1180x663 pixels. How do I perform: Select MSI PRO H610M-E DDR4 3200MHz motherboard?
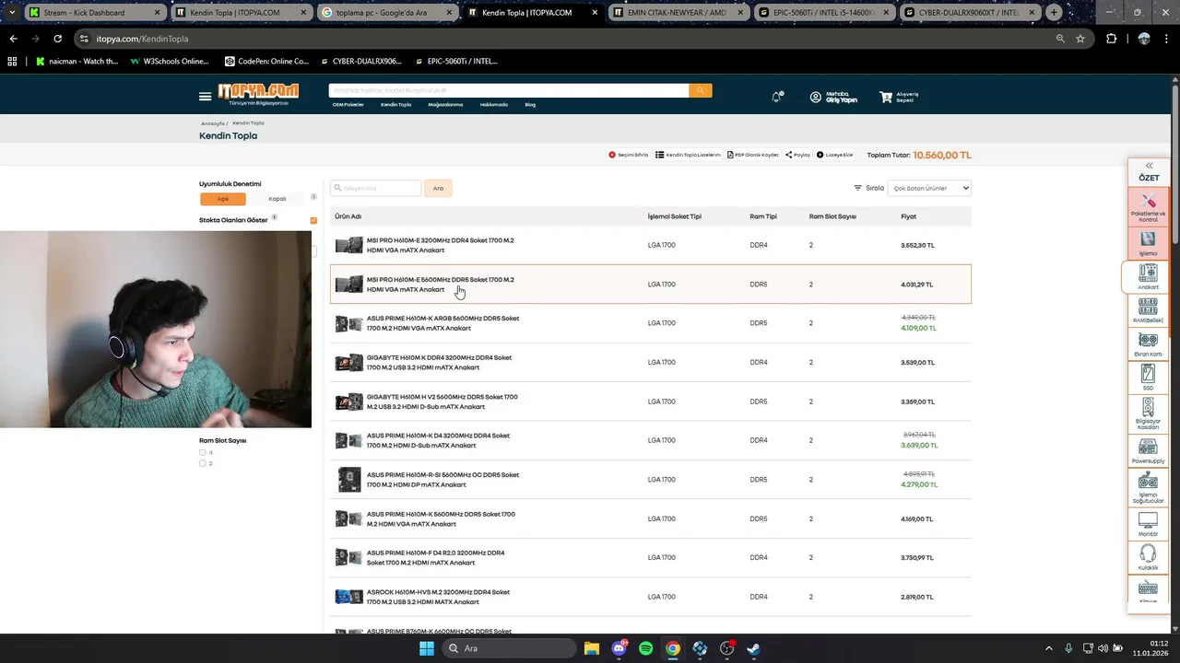(651, 245)
